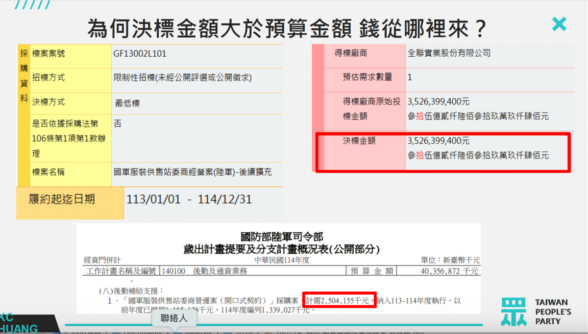Click 3,526,399,400元 in the 決標金額 row
Viewport: 588px width, 334px height.
(439, 141)
